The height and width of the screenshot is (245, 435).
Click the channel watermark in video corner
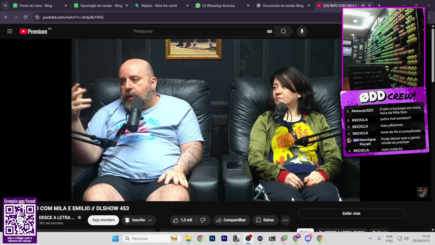pyautogui.click(x=422, y=192)
